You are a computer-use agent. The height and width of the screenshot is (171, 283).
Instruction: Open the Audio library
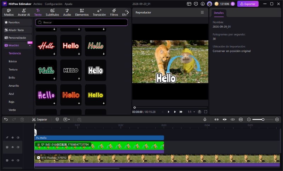pyautogui.click(x=67, y=12)
